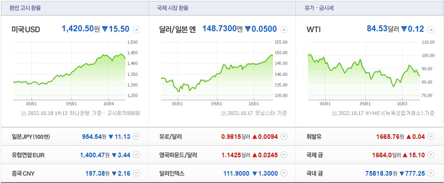Collapse the WTI chart panel
Screen dimensions: 444x183
click(x=431, y=29)
